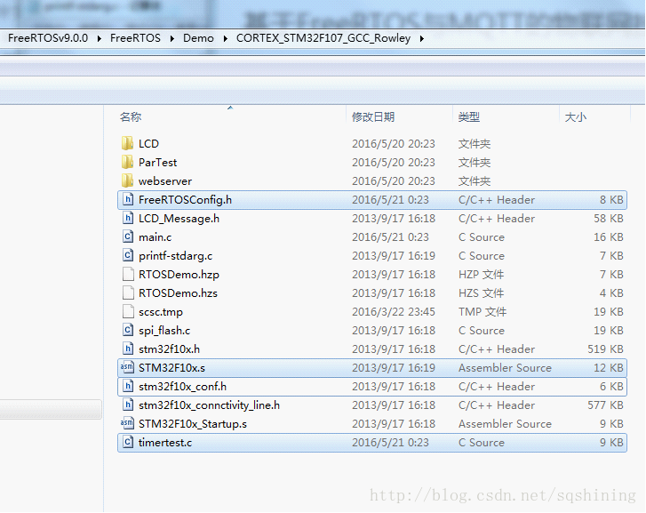The image size is (646, 513).
Task: Sort files by 类型 column
Action: 469,117
